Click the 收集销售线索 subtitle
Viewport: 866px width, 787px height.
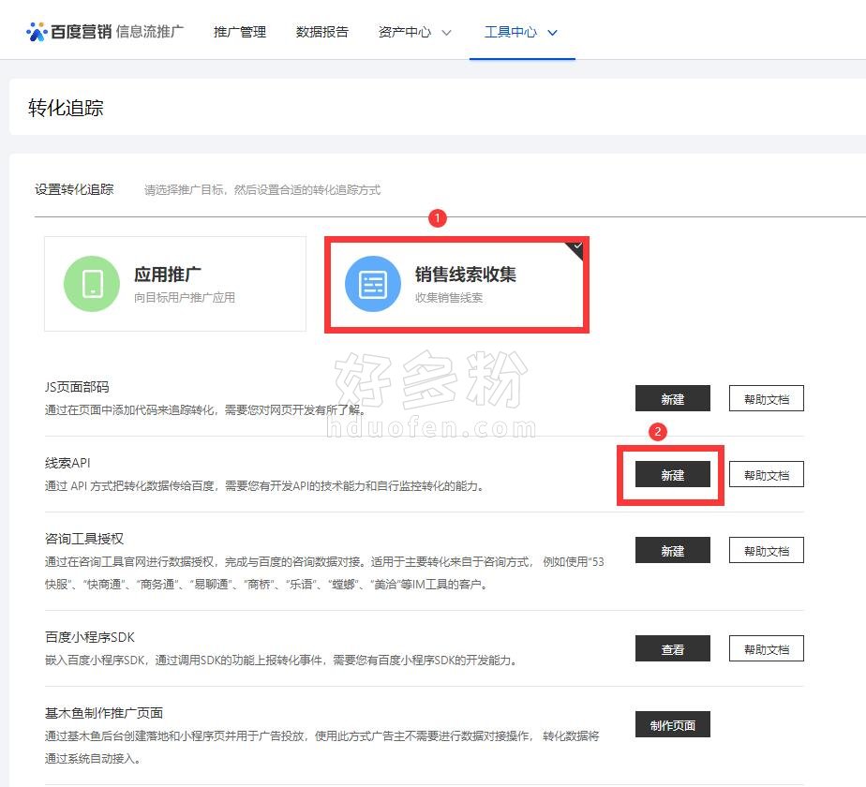(449, 298)
